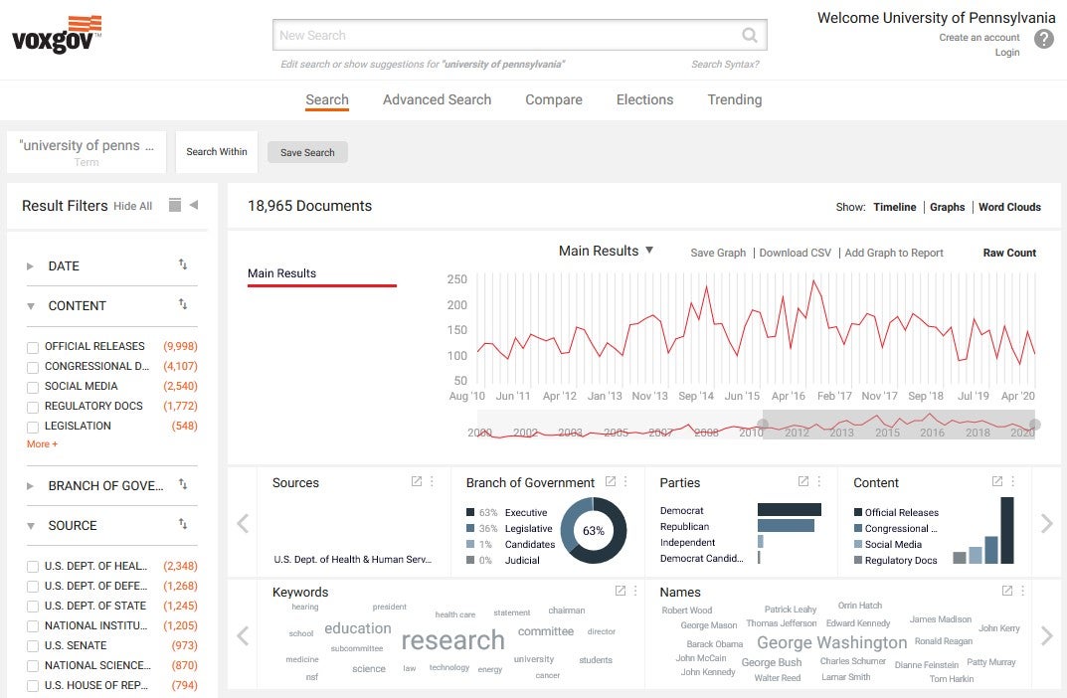Click the search magnifier icon
This screenshot has height=698, width=1067.
pyautogui.click(x=749, y=35)
